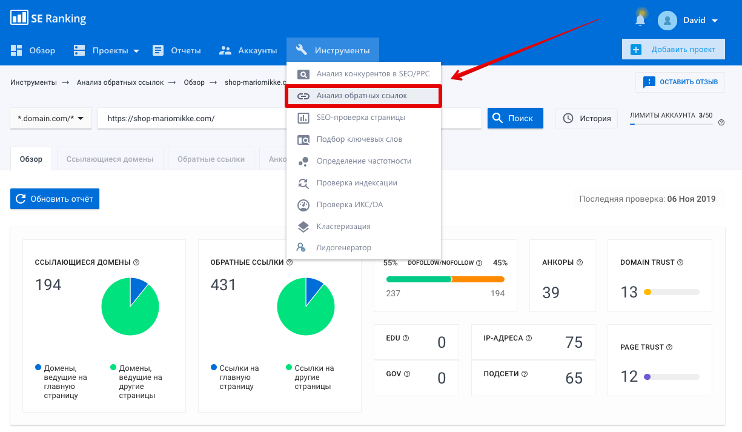Select Проверка индексации tool
742x432 pixels.
[x=363, y=183]
